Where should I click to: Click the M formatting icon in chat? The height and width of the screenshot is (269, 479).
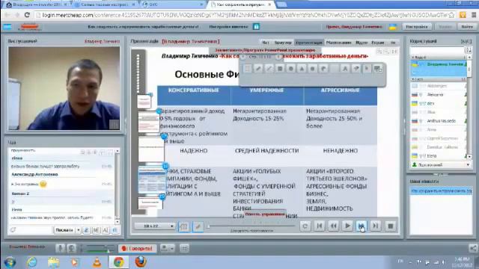[96, 230]
